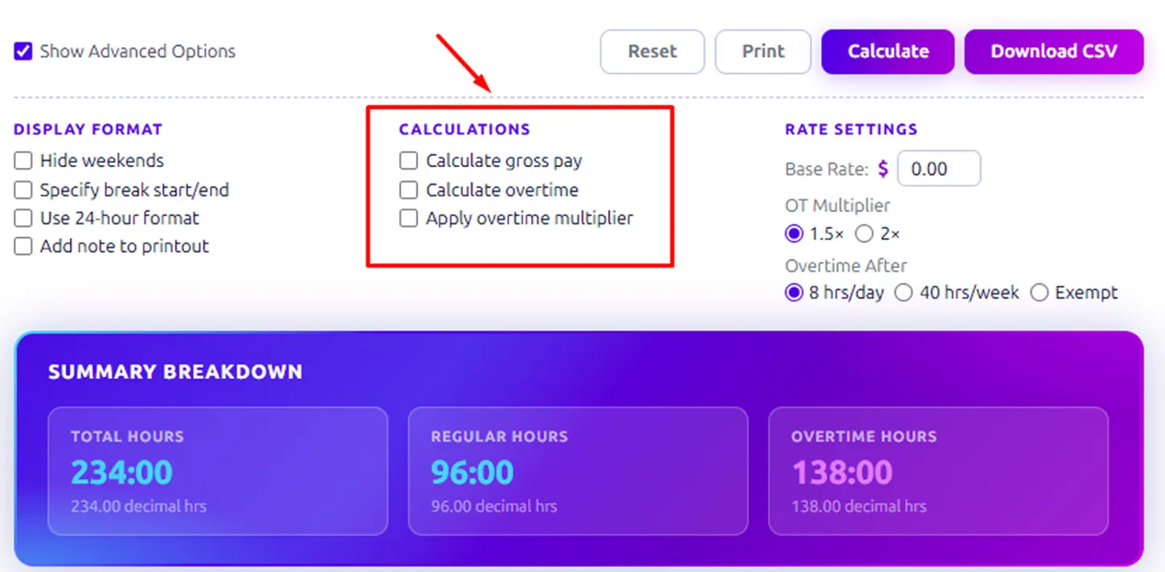1165x572 pixels.
Task: Enable the "Calculate gross pay" checkbox
Action: tap(408, 160)
